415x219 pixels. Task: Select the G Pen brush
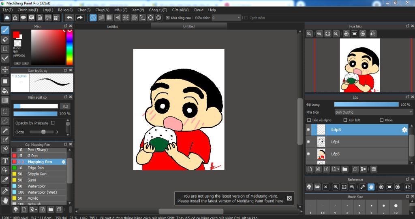tap(39, 156)
